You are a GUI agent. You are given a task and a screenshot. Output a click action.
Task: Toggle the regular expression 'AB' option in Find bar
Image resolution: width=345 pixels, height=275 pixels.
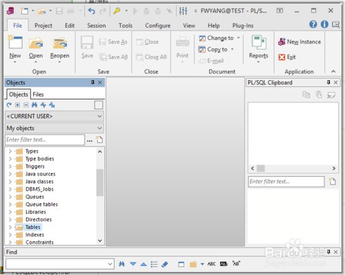(x=236, y=263)
